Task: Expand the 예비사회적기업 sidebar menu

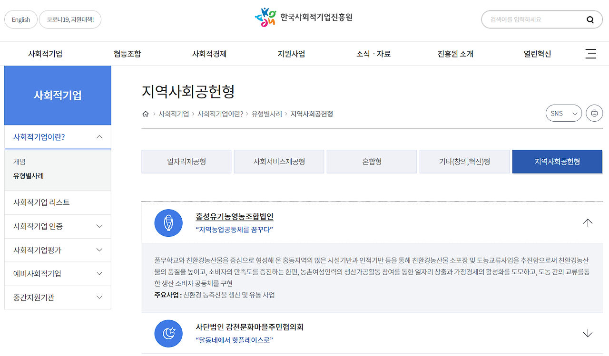Action: coord(58,274)
